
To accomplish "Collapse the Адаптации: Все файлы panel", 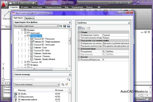I will [70, 22].
